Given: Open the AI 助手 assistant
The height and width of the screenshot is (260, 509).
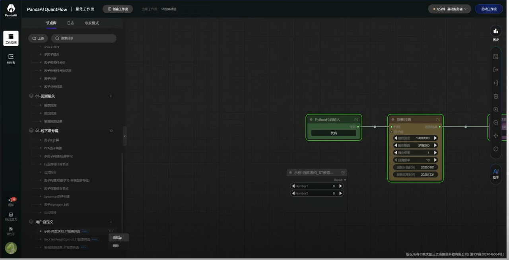Looking at the screenshot, I should pyautogui.click(x=495, y=174).
